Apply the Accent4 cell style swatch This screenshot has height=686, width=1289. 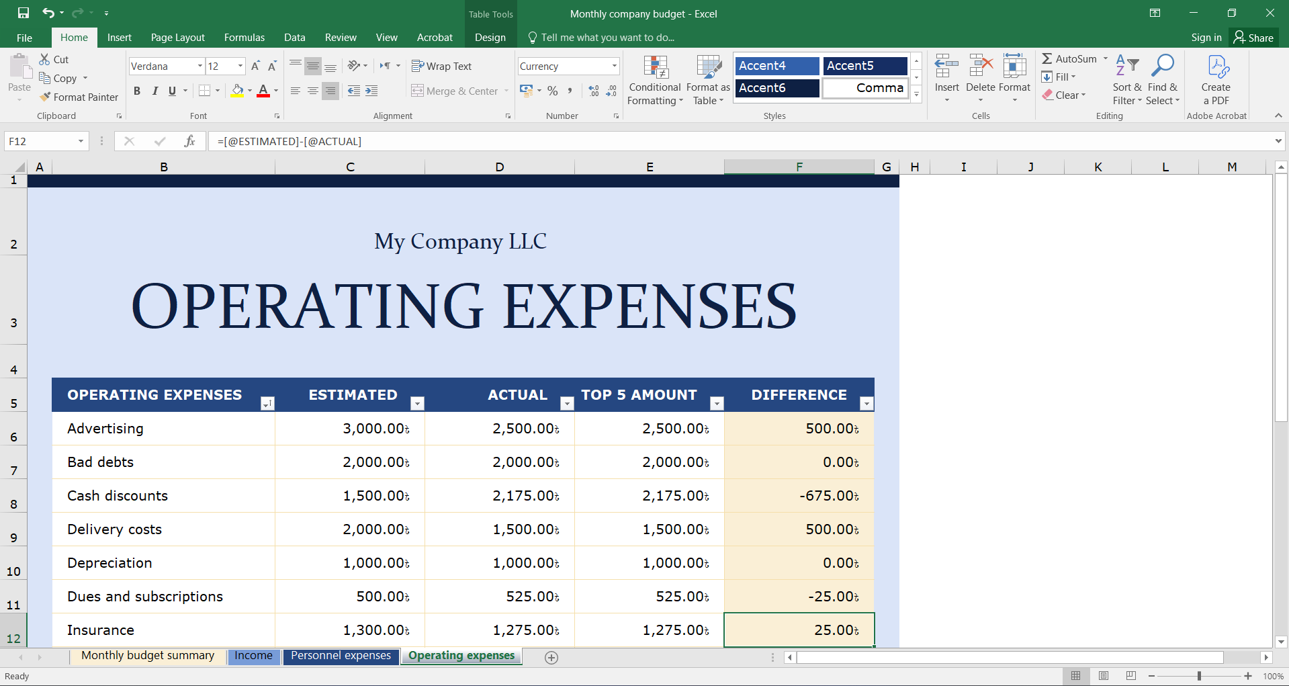(776, 66)
